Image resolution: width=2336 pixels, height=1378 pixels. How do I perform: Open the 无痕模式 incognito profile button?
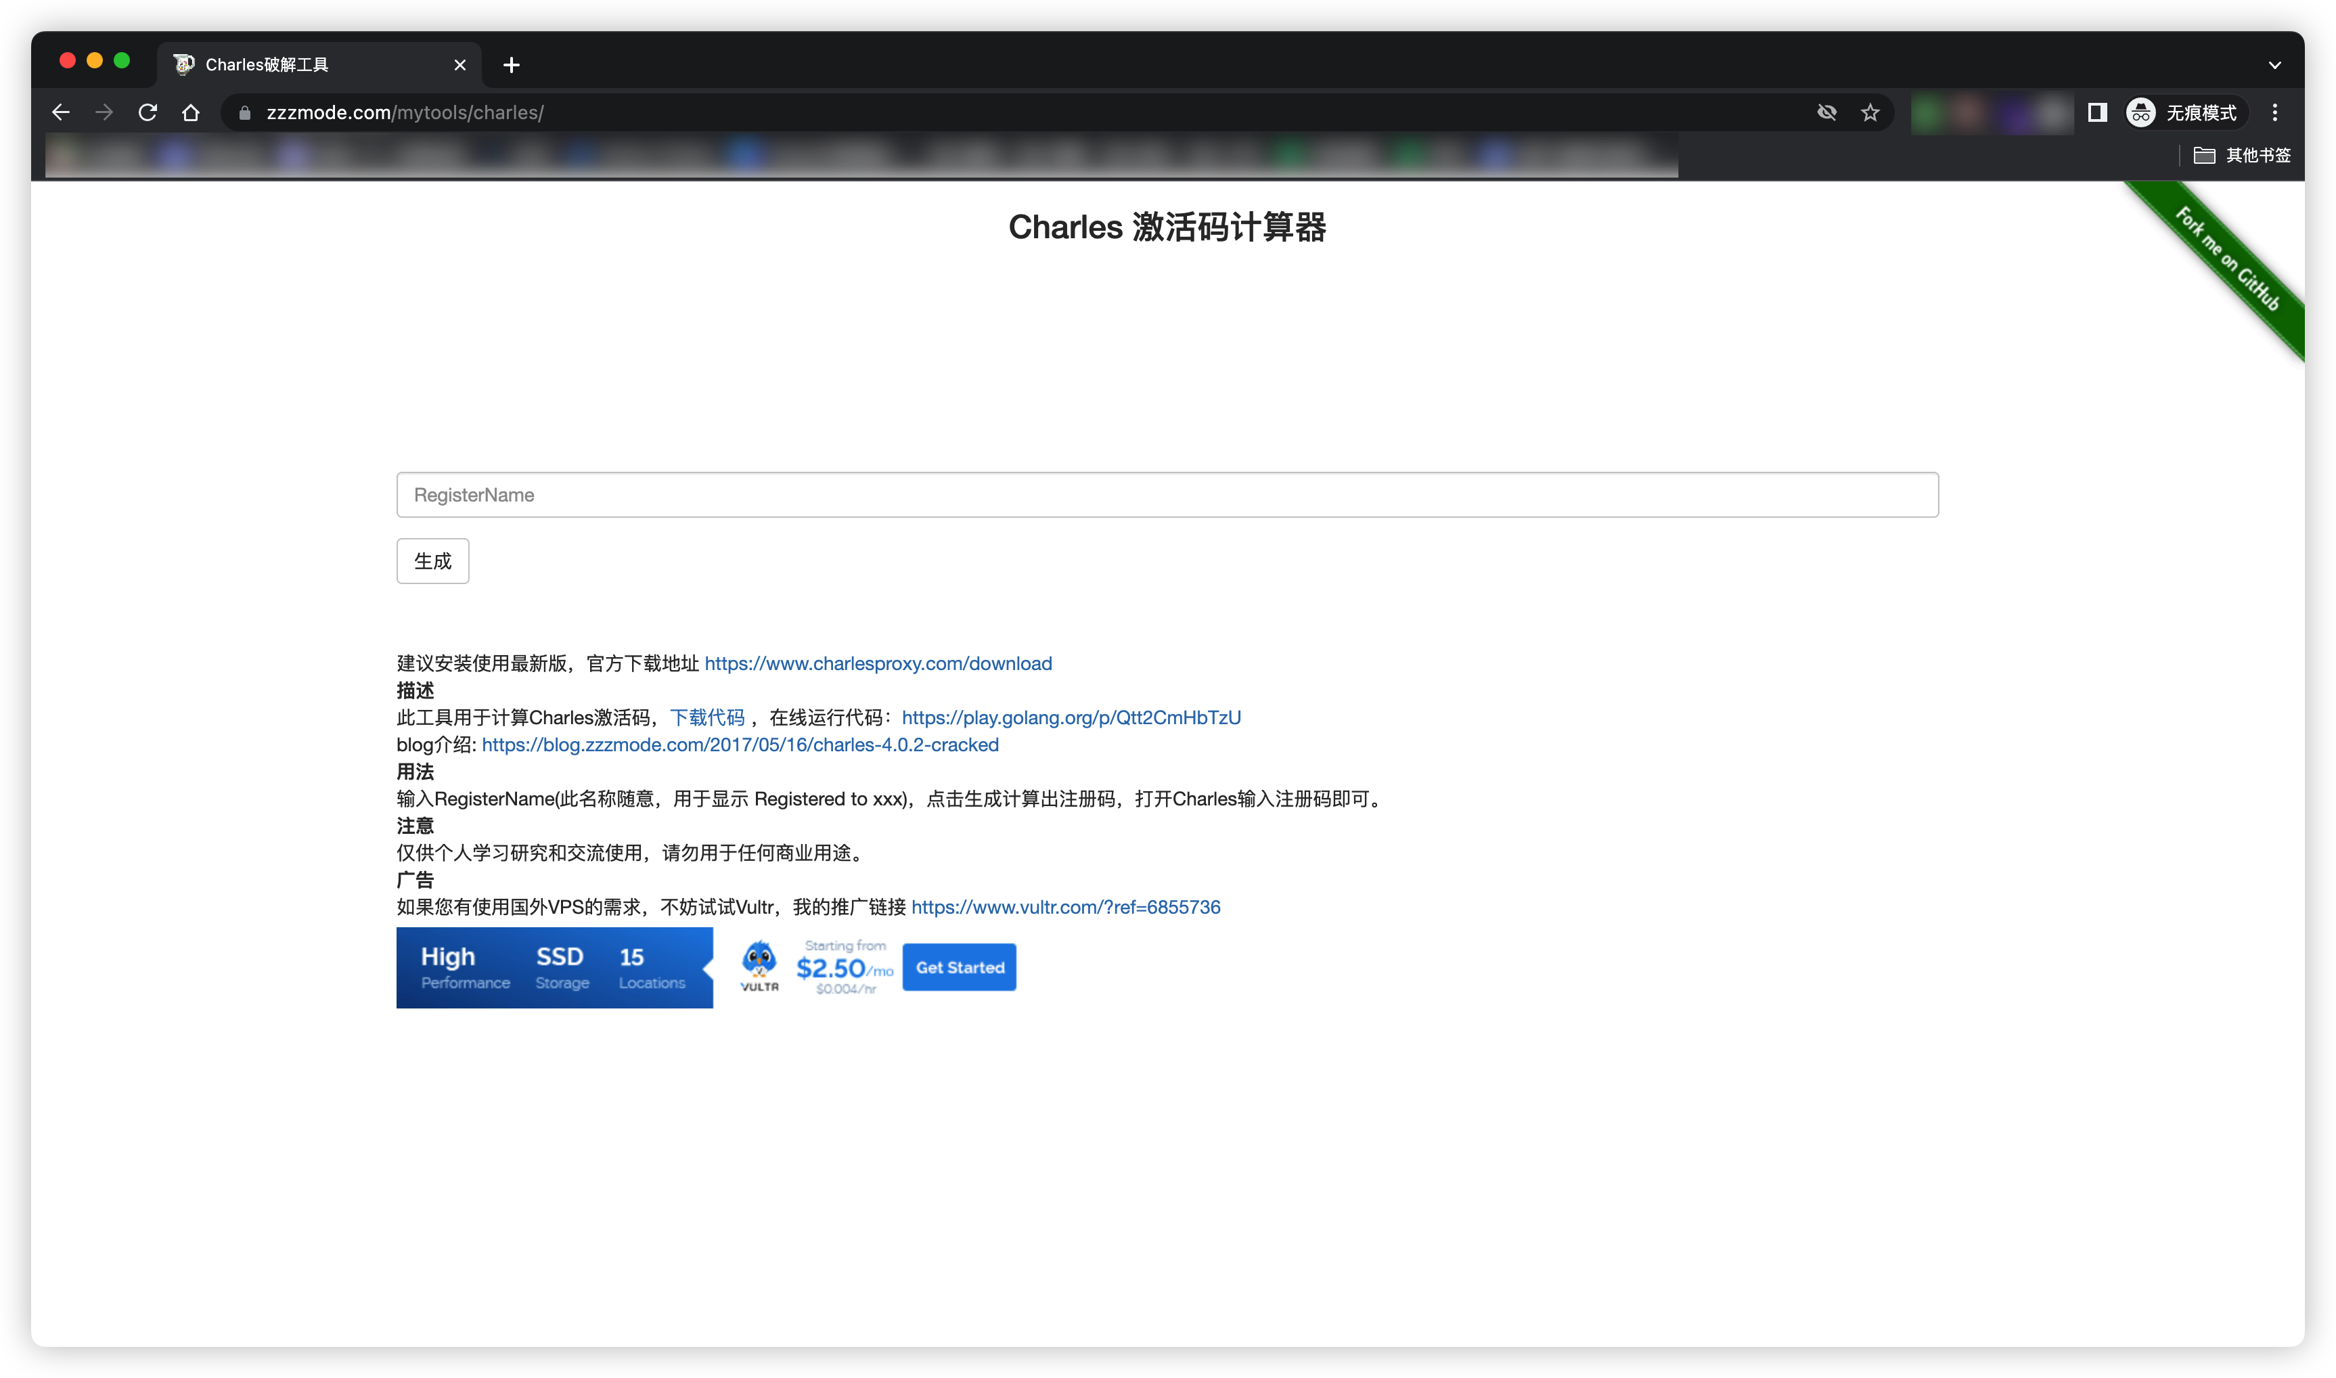[x=2183, y=112]
